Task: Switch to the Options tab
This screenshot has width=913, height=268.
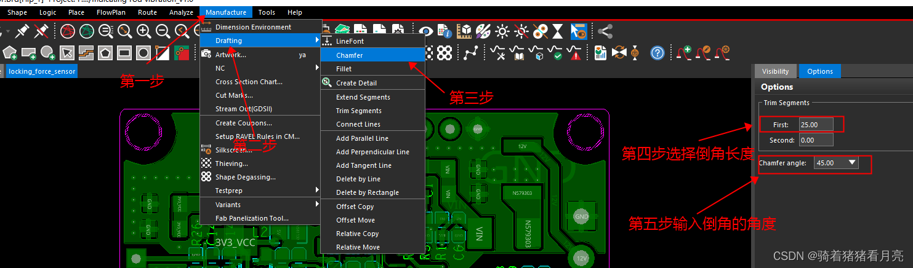Action: pos(820,71)
